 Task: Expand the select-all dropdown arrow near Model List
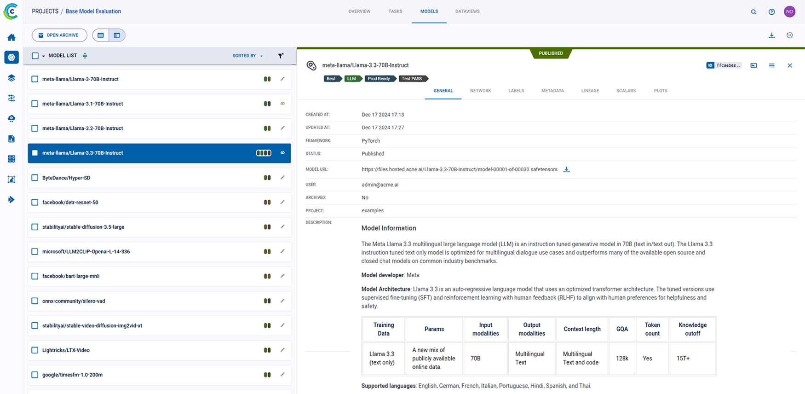pyautogui.click(x=44, y=56)
